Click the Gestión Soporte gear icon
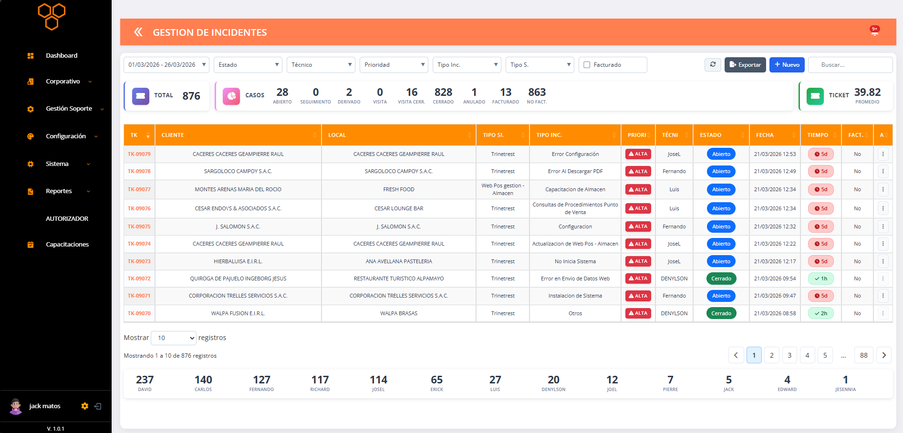Viewport: 903px width, 433px height. (31, 109)
